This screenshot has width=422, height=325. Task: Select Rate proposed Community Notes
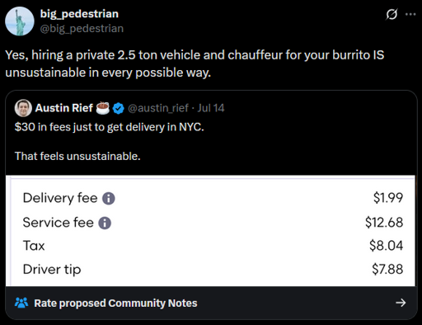pos(115,303)
